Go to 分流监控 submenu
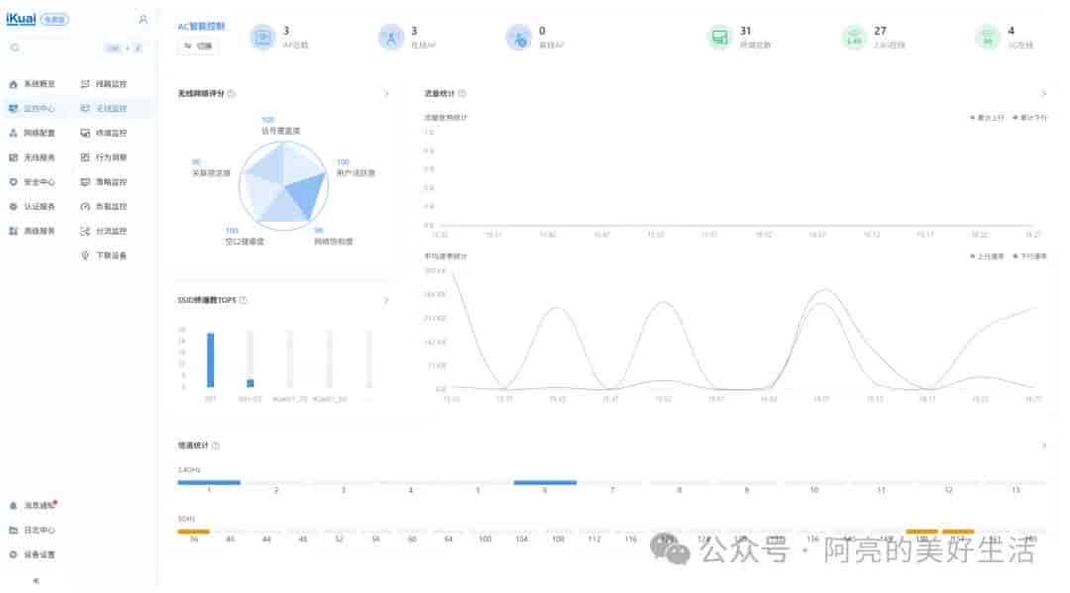Screen dimensions: 1070x593 (104, 231)
